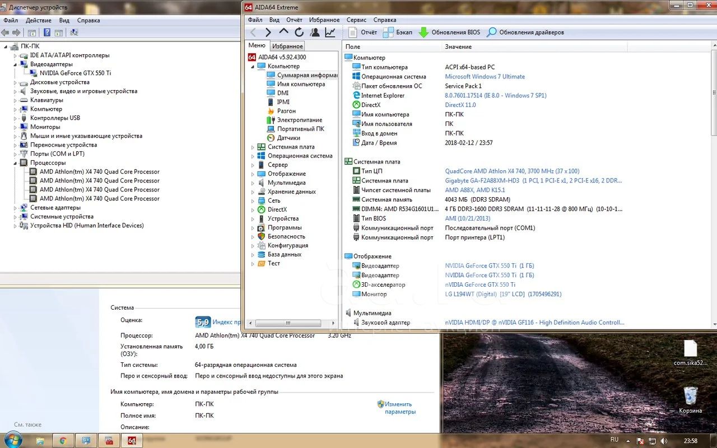The image size is (717, 448).
Task: Select Портативный ПК in AIDA64 tree
Action: 300,129
